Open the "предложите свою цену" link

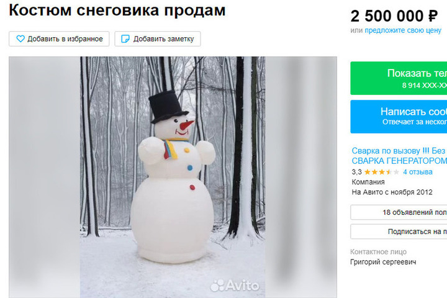[x=403, y=30]
